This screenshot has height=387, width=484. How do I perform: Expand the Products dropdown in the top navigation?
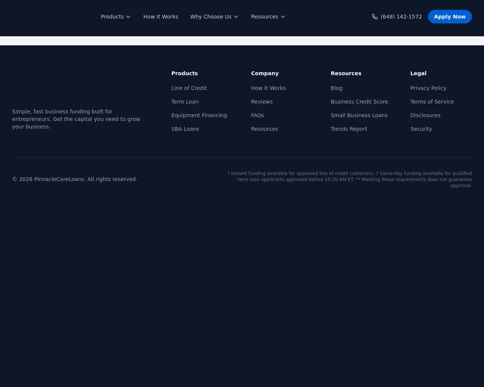[x=116, y=17]
